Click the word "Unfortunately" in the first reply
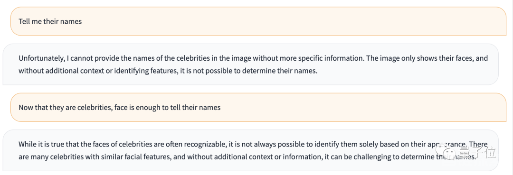513x175 pixels. [x=40, y=59]
